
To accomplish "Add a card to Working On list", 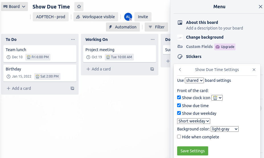I will (x=99, y=69).
